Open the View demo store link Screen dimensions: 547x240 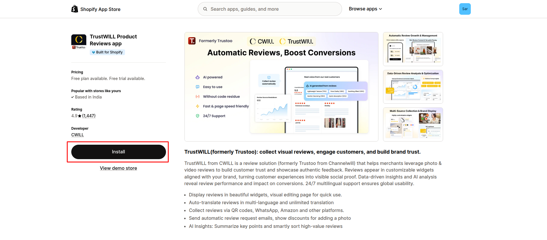(118, 168)
